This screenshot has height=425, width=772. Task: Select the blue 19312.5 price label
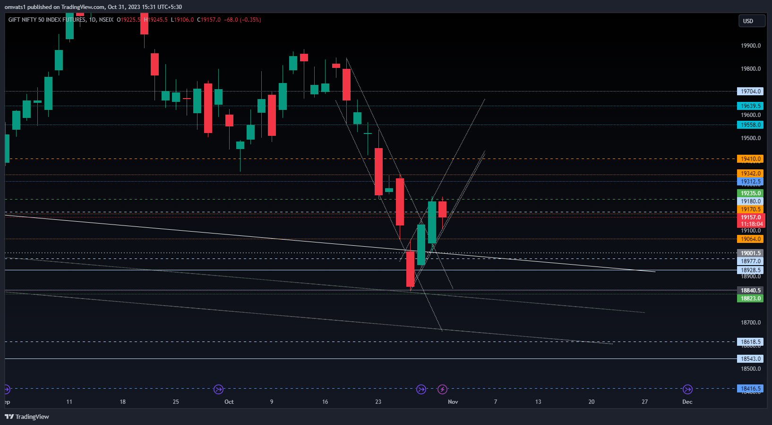(750, 182)
